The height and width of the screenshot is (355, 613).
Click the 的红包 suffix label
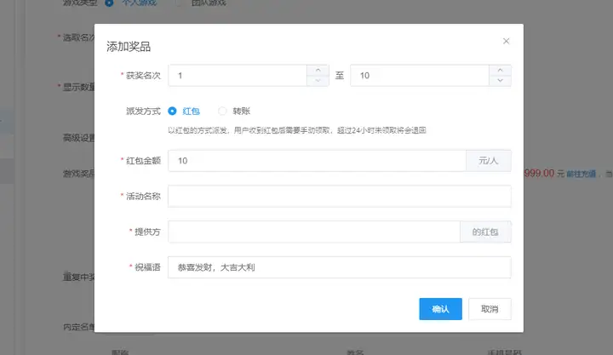pyautogui.click(x=485, y=232)
